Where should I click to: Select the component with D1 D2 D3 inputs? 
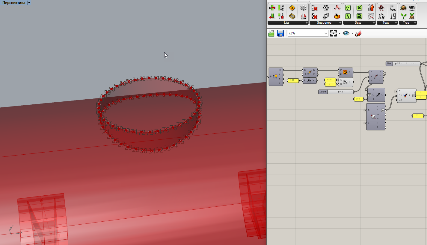pyautogui.click(x=406, y=96)
